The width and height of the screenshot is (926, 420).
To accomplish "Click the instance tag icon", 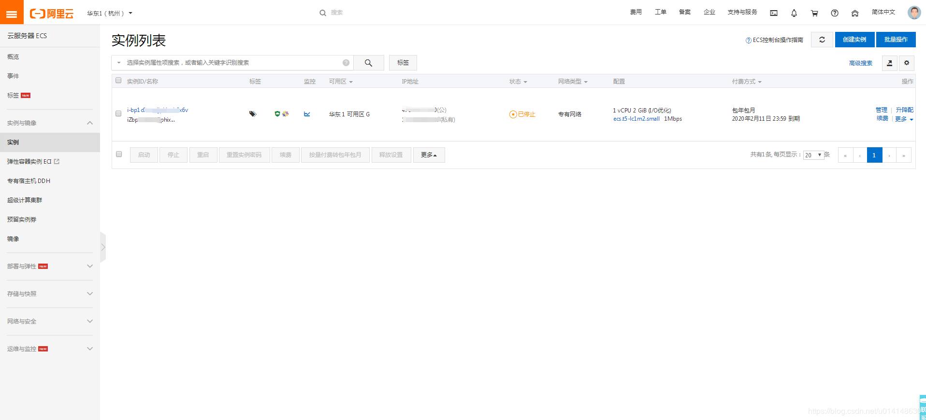I will (x=252, y=114).
